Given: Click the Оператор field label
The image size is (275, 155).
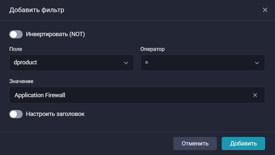Looking at the screenshot, I should coord(152,49).
